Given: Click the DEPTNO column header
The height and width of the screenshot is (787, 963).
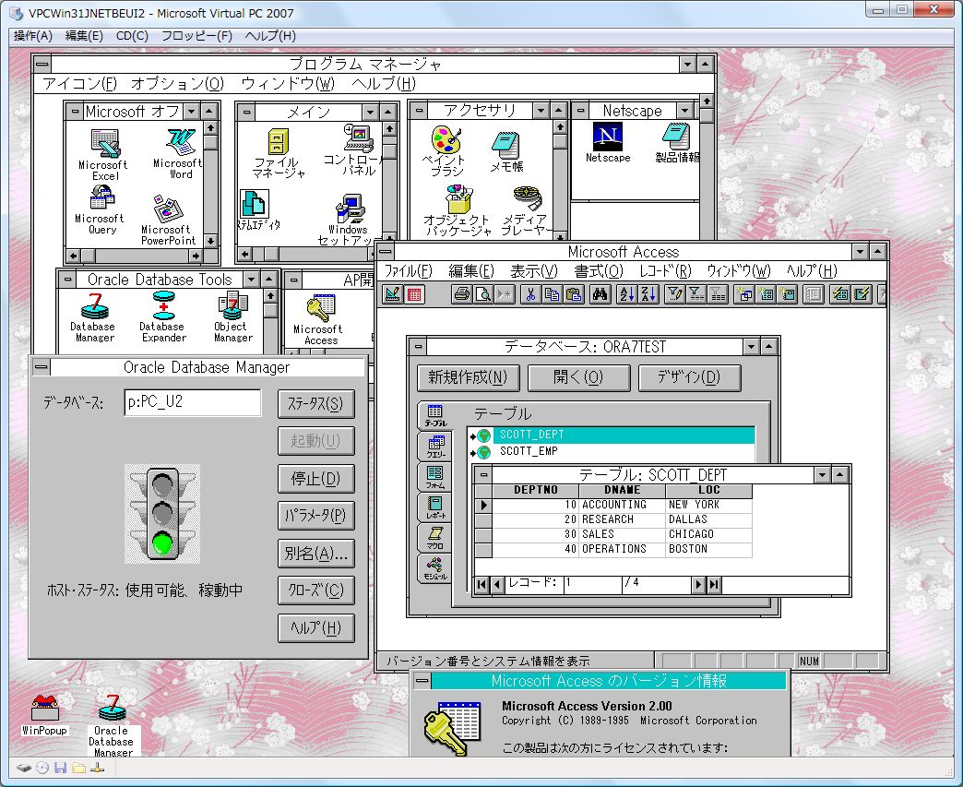Looking at the screenshot, I should 536,490.
